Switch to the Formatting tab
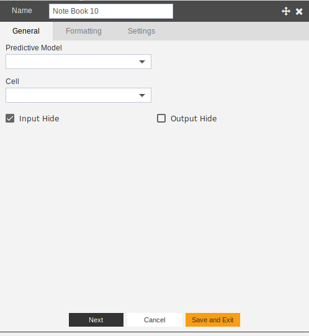 point(84,31)
